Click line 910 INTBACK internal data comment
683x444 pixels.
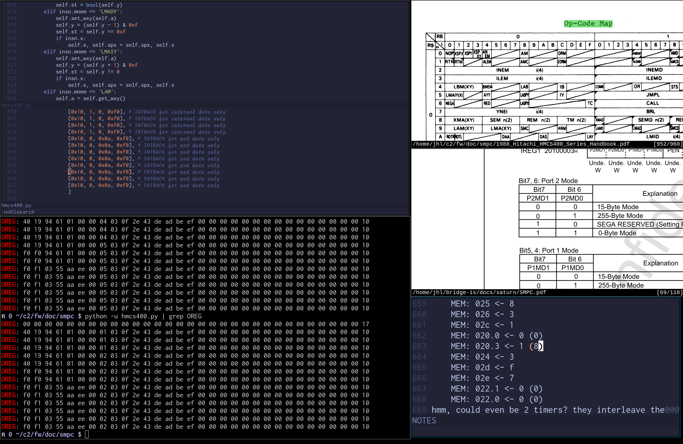coord(177,112)
